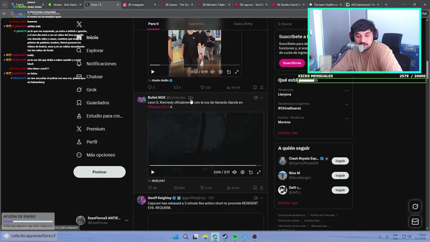Open the #ResidentEvil hashtag link

pos(158,107)
